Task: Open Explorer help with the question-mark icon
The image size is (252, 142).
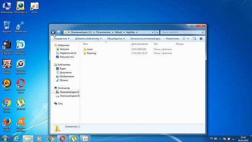Action: 201,39
